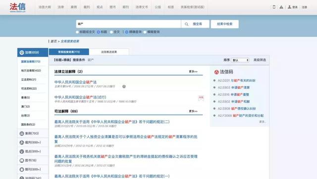Open 法信码 A2.D231 与破产有关的纠纷
Viewport: 317px width, 179px height.
pyautogui.click(x=237, y=80)
